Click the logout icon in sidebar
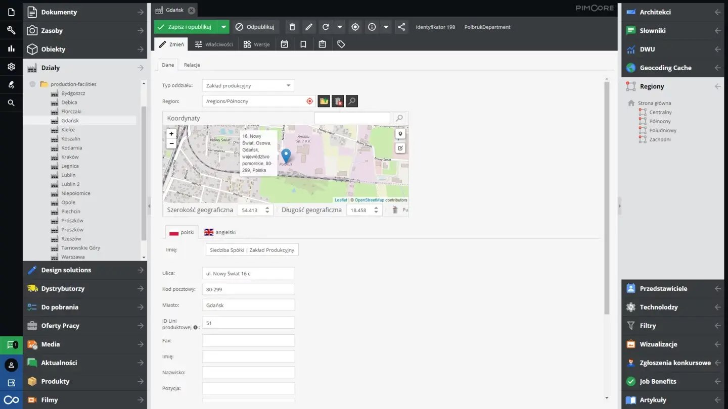728x409 pixels. [11, 383]
